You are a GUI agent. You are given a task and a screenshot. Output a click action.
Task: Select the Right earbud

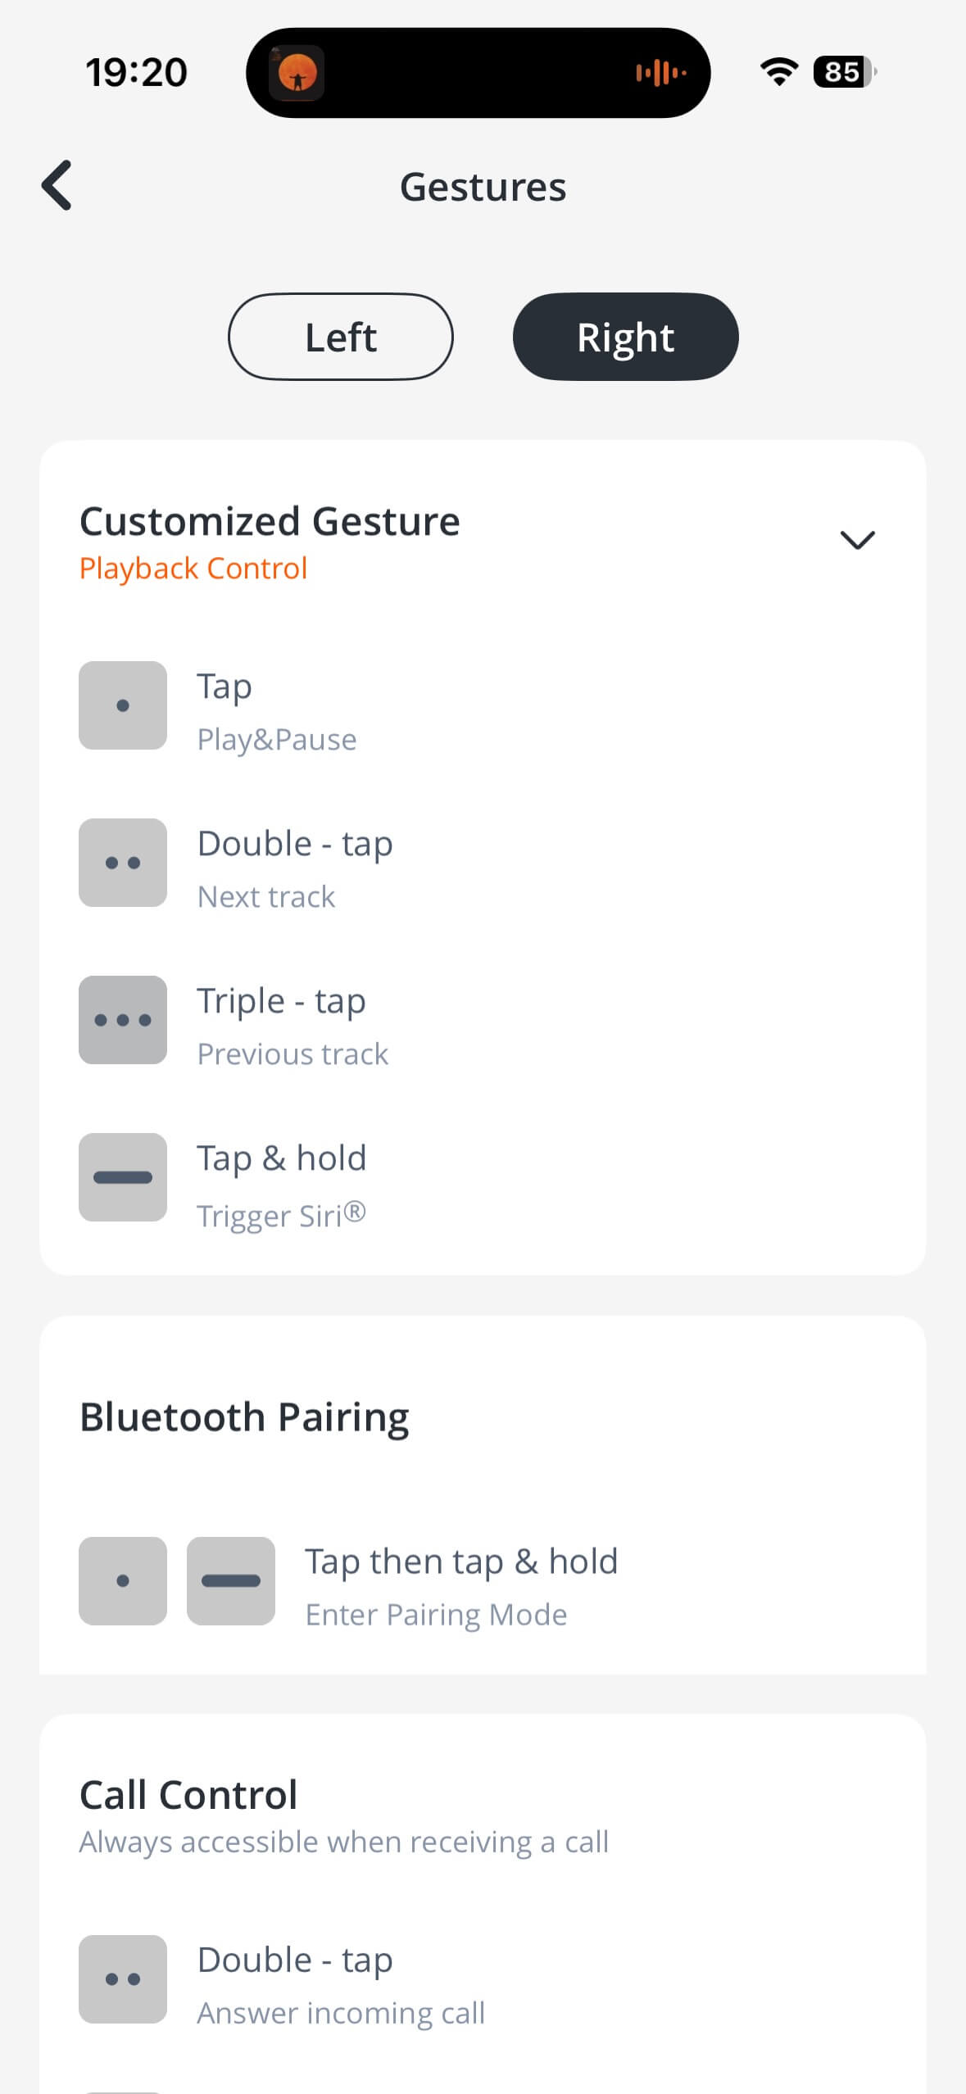625,337
